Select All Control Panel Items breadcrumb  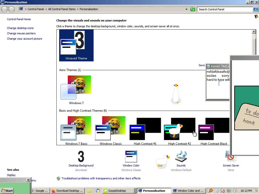pos(62,9)
